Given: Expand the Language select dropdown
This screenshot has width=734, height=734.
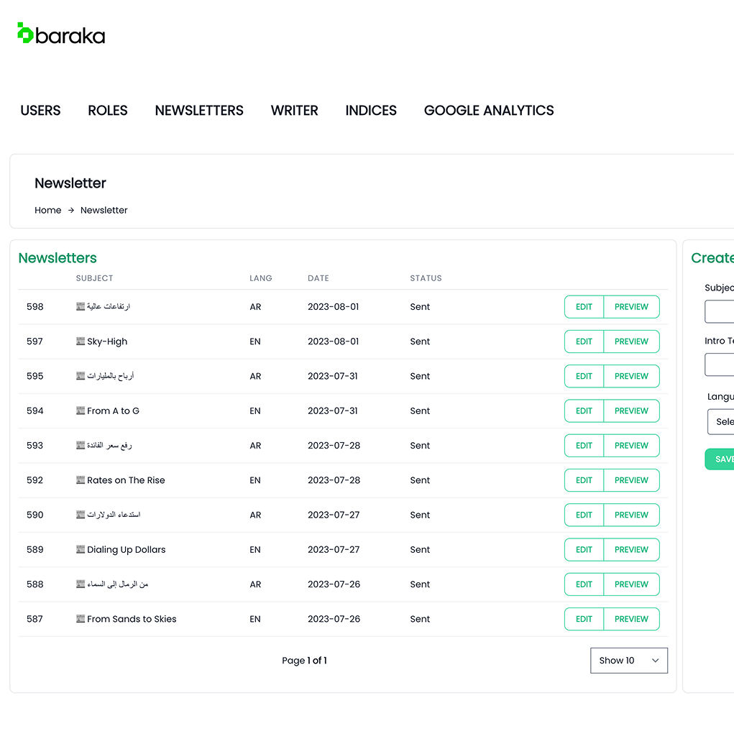Looking at the screenshot, I should point(721,422).
